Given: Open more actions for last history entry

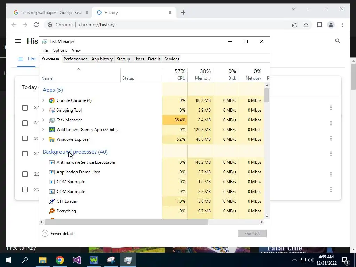Looking at the screenshot, I should tap(331, 189).
